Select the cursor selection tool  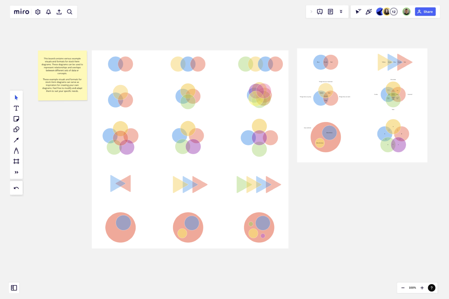(16, 97)
